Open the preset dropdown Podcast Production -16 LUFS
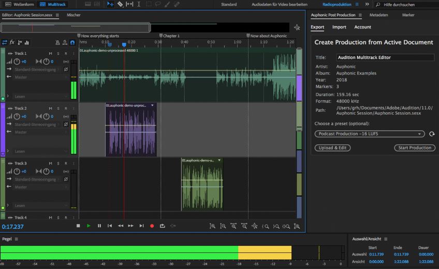 click(x=370, y=133)
